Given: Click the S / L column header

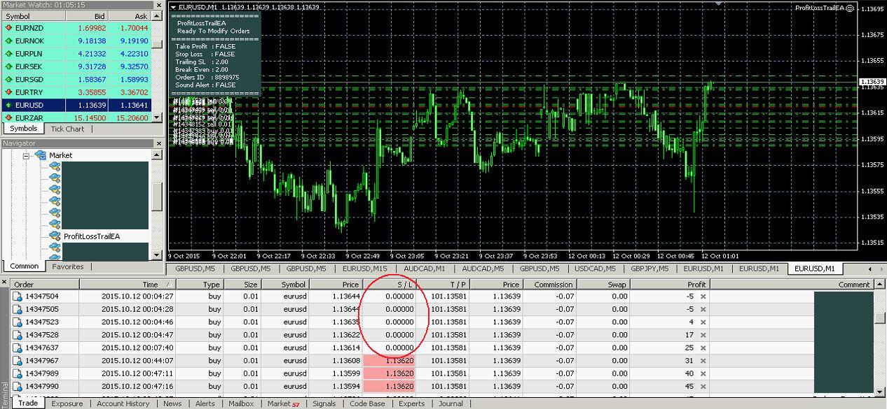Looking at the screenshot, I should tap(390, 285).
